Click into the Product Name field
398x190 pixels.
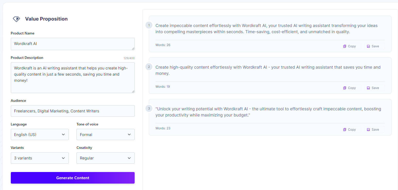coord(73,44)
